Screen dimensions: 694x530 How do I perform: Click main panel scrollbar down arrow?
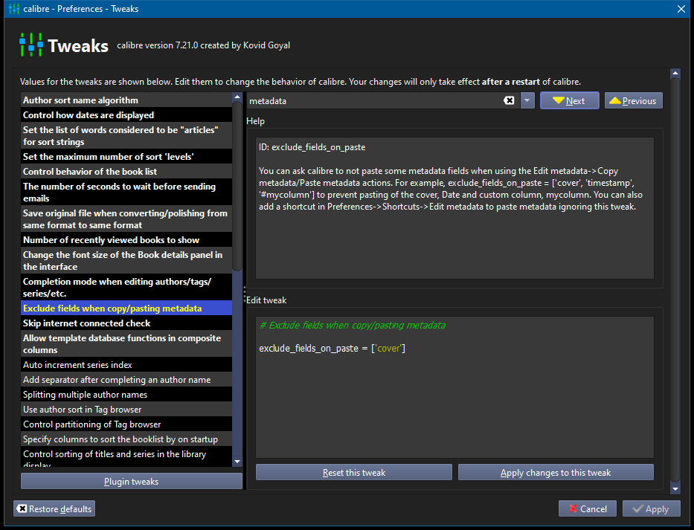pyautogui.click(x=675, y=489)
